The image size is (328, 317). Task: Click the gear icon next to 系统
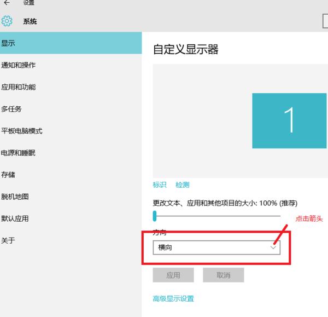tap(7, 21)
